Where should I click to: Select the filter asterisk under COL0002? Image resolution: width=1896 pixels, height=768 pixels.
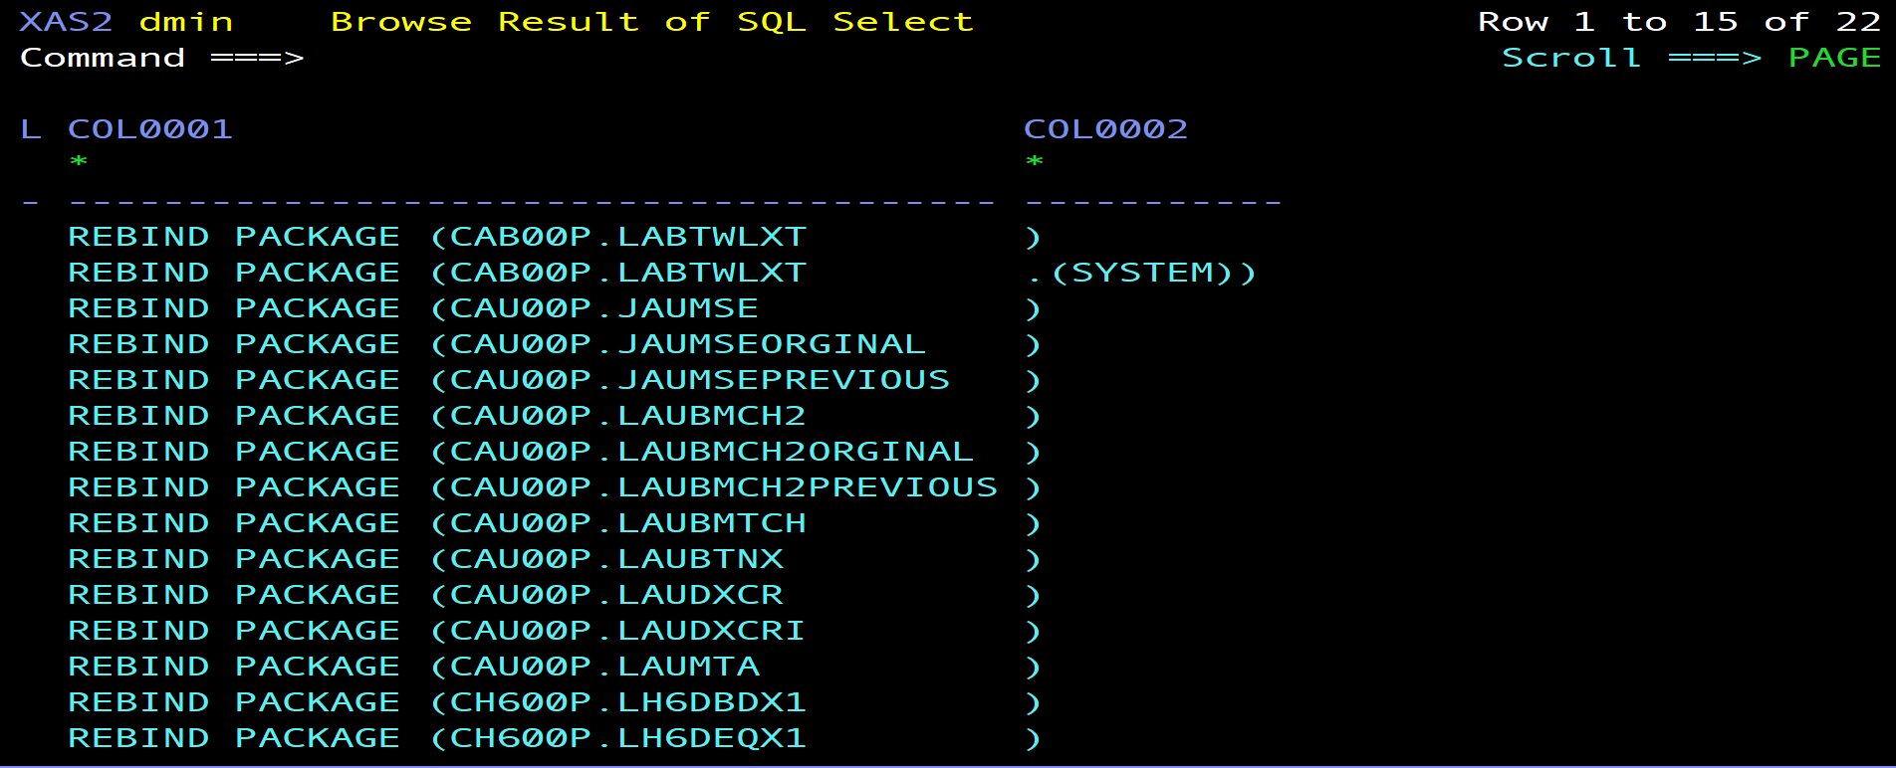pos(1035,162)
